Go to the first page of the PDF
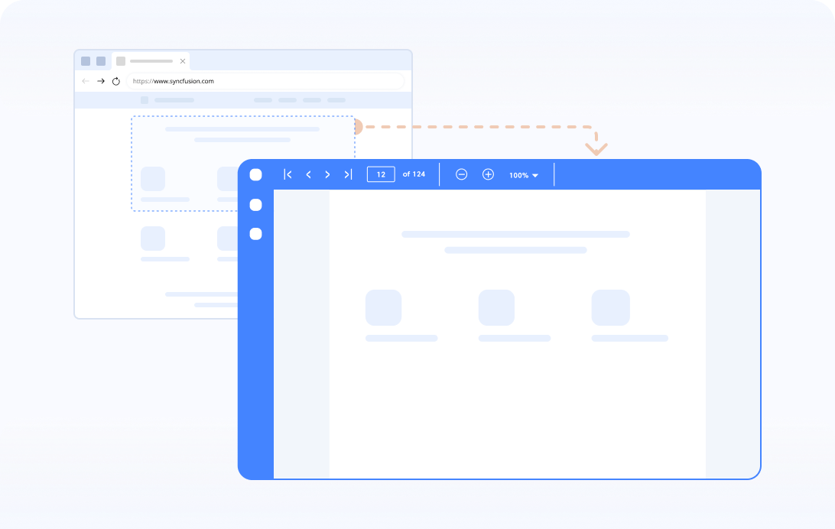835x529 pixels. pos(288,174)
